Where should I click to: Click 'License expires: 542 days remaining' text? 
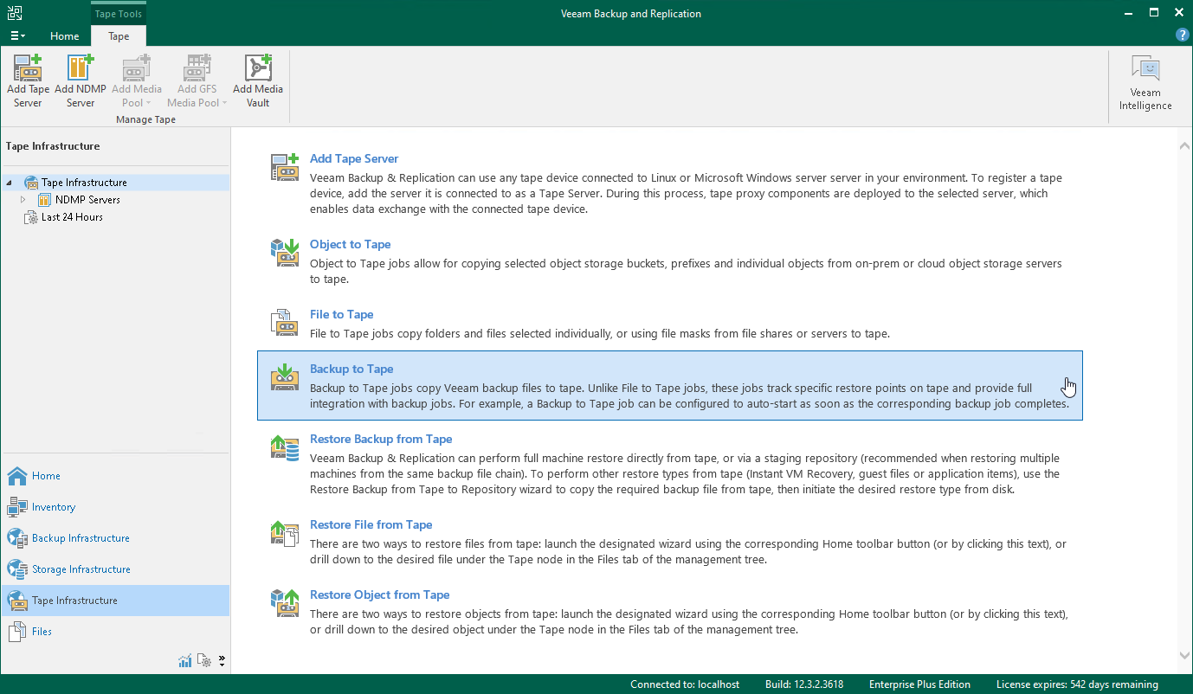[1077, 684]
